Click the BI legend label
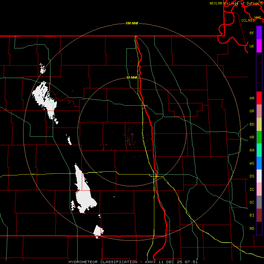Viewport: 264px width, 264px height. tap(252, 215)
